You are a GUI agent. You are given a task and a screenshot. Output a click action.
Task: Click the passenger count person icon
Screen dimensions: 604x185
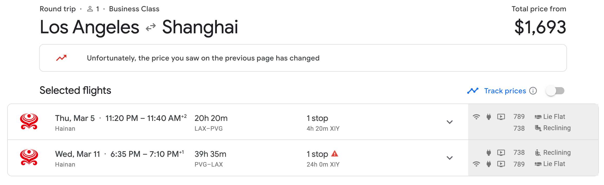(x=90, y=9)
